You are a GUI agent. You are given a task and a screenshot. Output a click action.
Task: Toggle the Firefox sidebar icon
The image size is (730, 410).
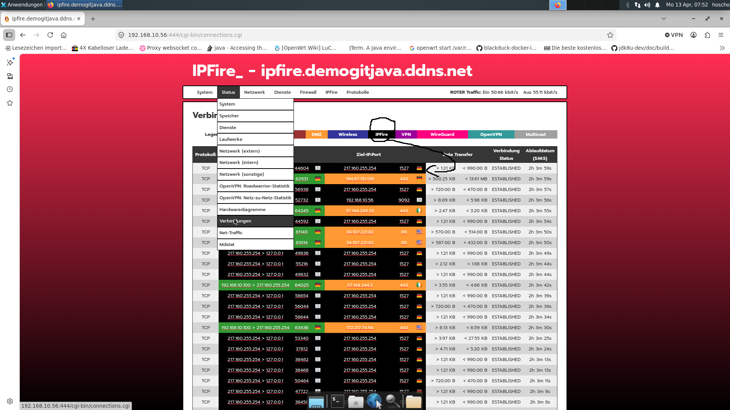(x=9, y=35)
